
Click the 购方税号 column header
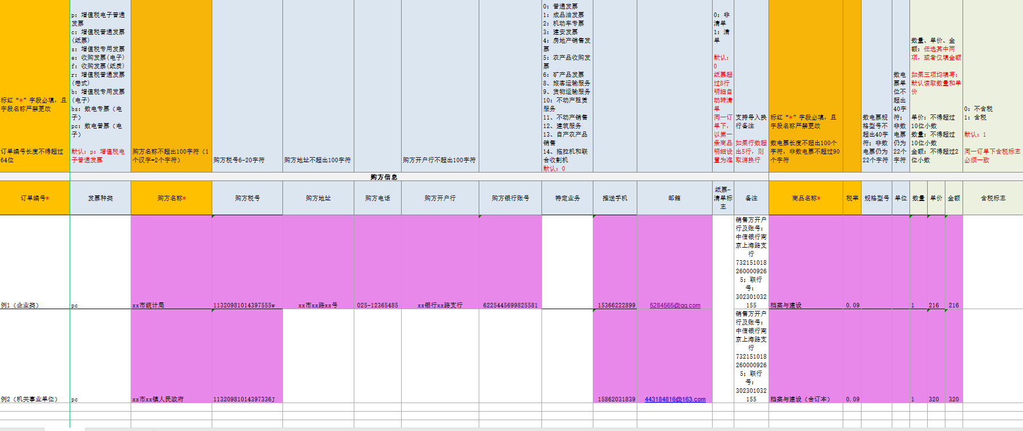point(247,198)
